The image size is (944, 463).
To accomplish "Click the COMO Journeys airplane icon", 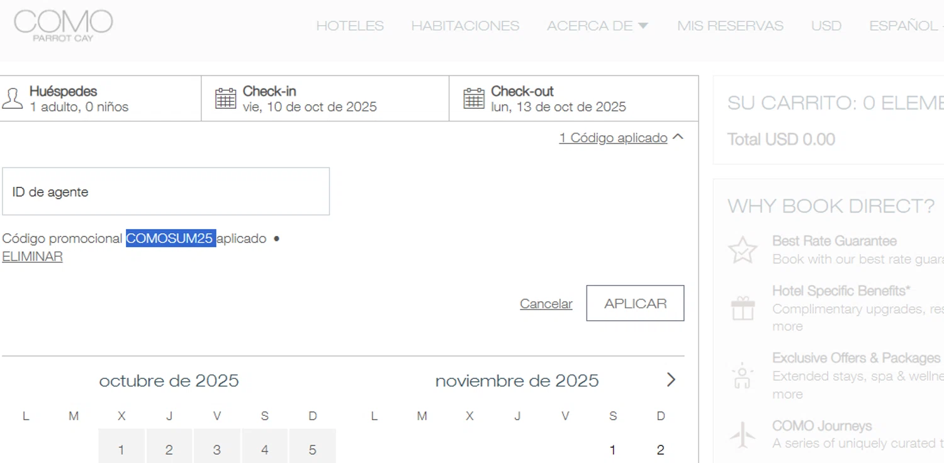I will click(x=743, y=435).
